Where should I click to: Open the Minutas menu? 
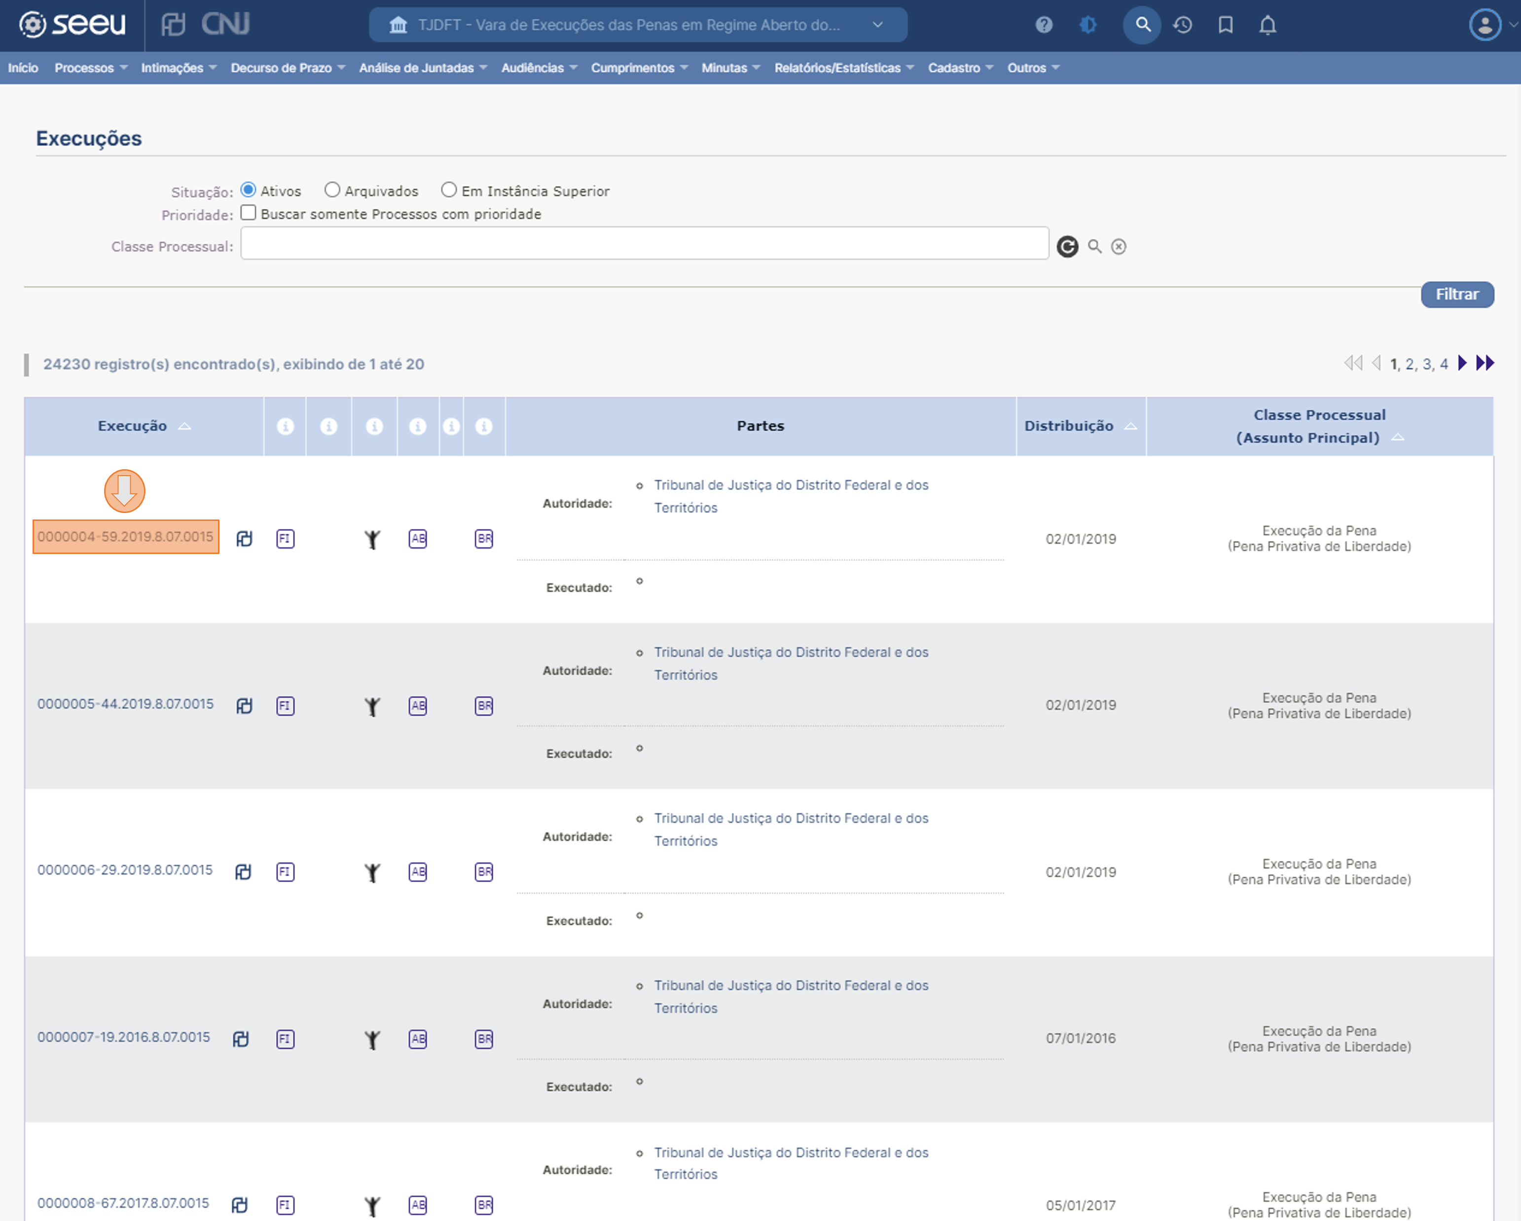click(731, 68)
